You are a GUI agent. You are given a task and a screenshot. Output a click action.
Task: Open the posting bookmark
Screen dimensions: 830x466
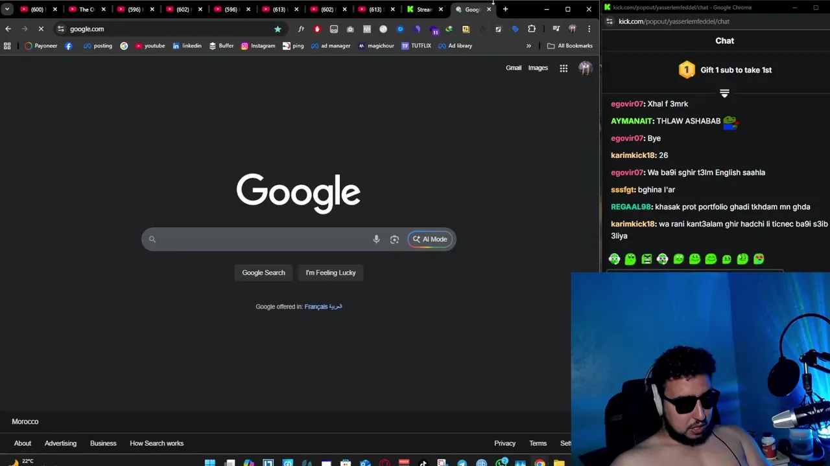(x=97, y=46)
